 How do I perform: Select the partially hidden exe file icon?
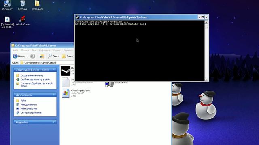110,84
